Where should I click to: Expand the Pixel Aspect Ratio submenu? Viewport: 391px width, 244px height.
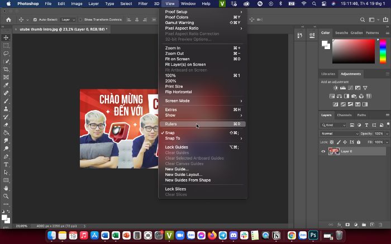coord(202,28)
